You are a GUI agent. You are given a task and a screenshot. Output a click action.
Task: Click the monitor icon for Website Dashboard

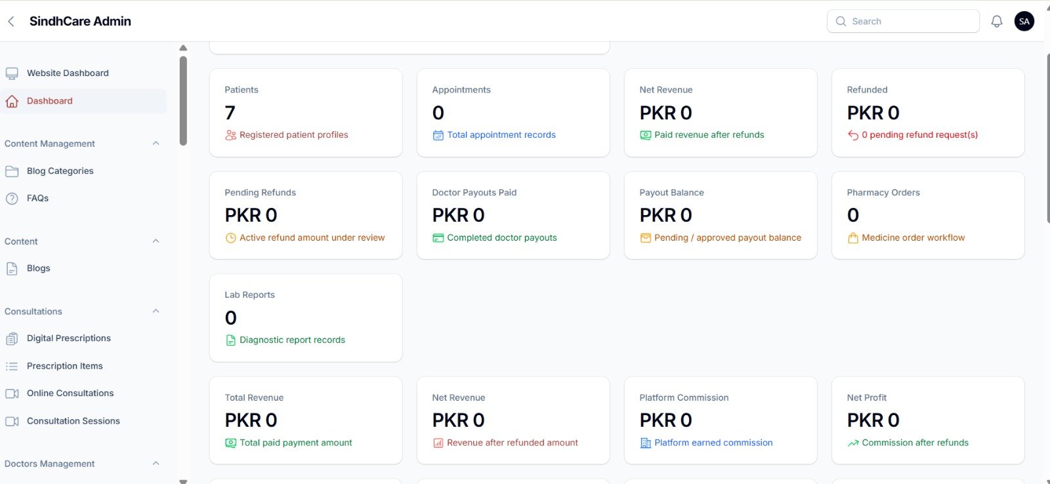pos(12,73)
